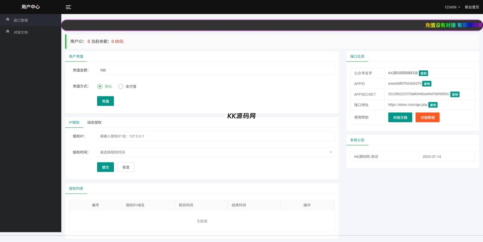Screen dimensions: 483x242
Task: Click the 提交 button
Action: point(105,167)
